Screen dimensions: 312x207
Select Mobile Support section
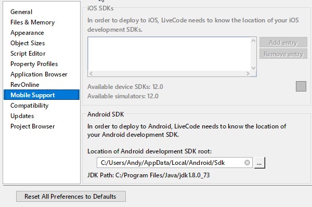[x=42, y=95]
